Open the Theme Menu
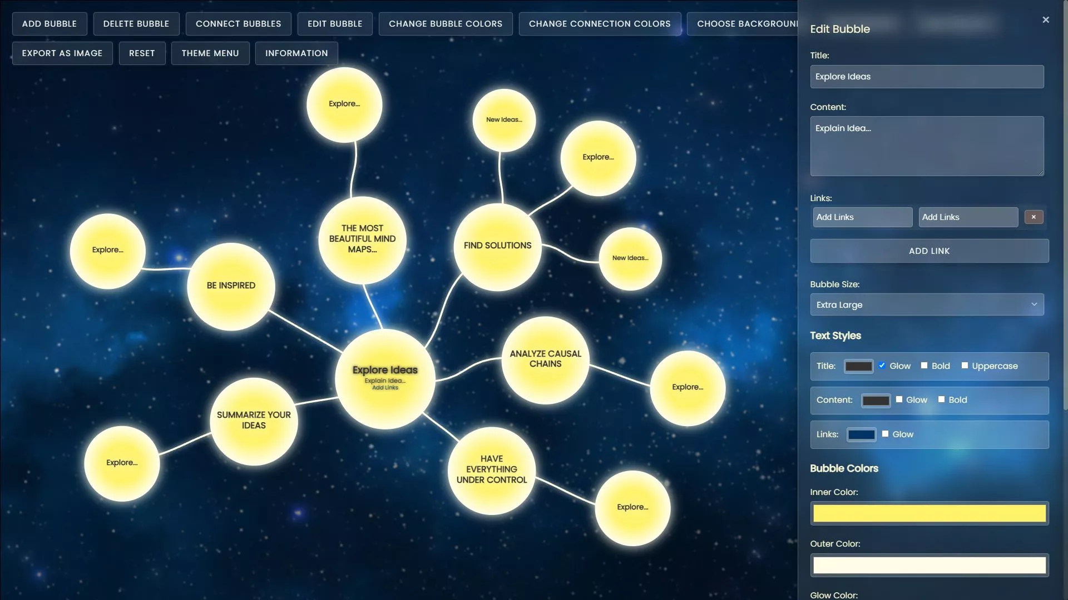 click(x=210, y=53)
